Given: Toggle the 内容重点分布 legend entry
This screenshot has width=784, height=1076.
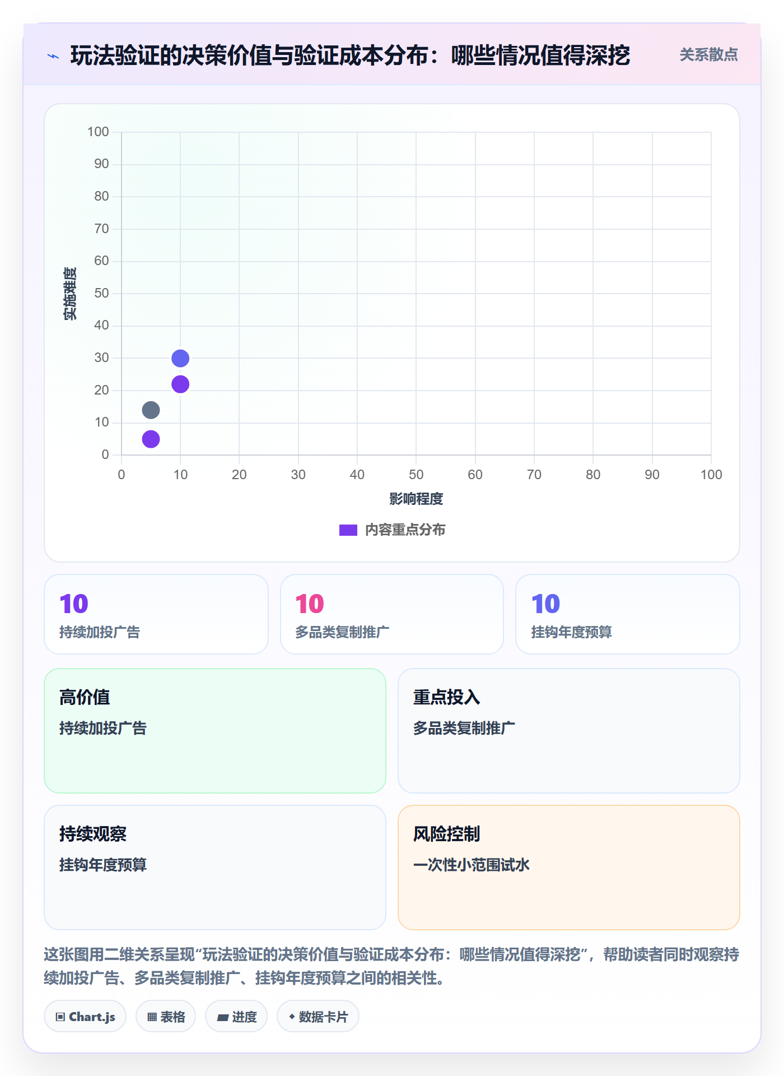Looking at the screenshot, I should (392, 530).
